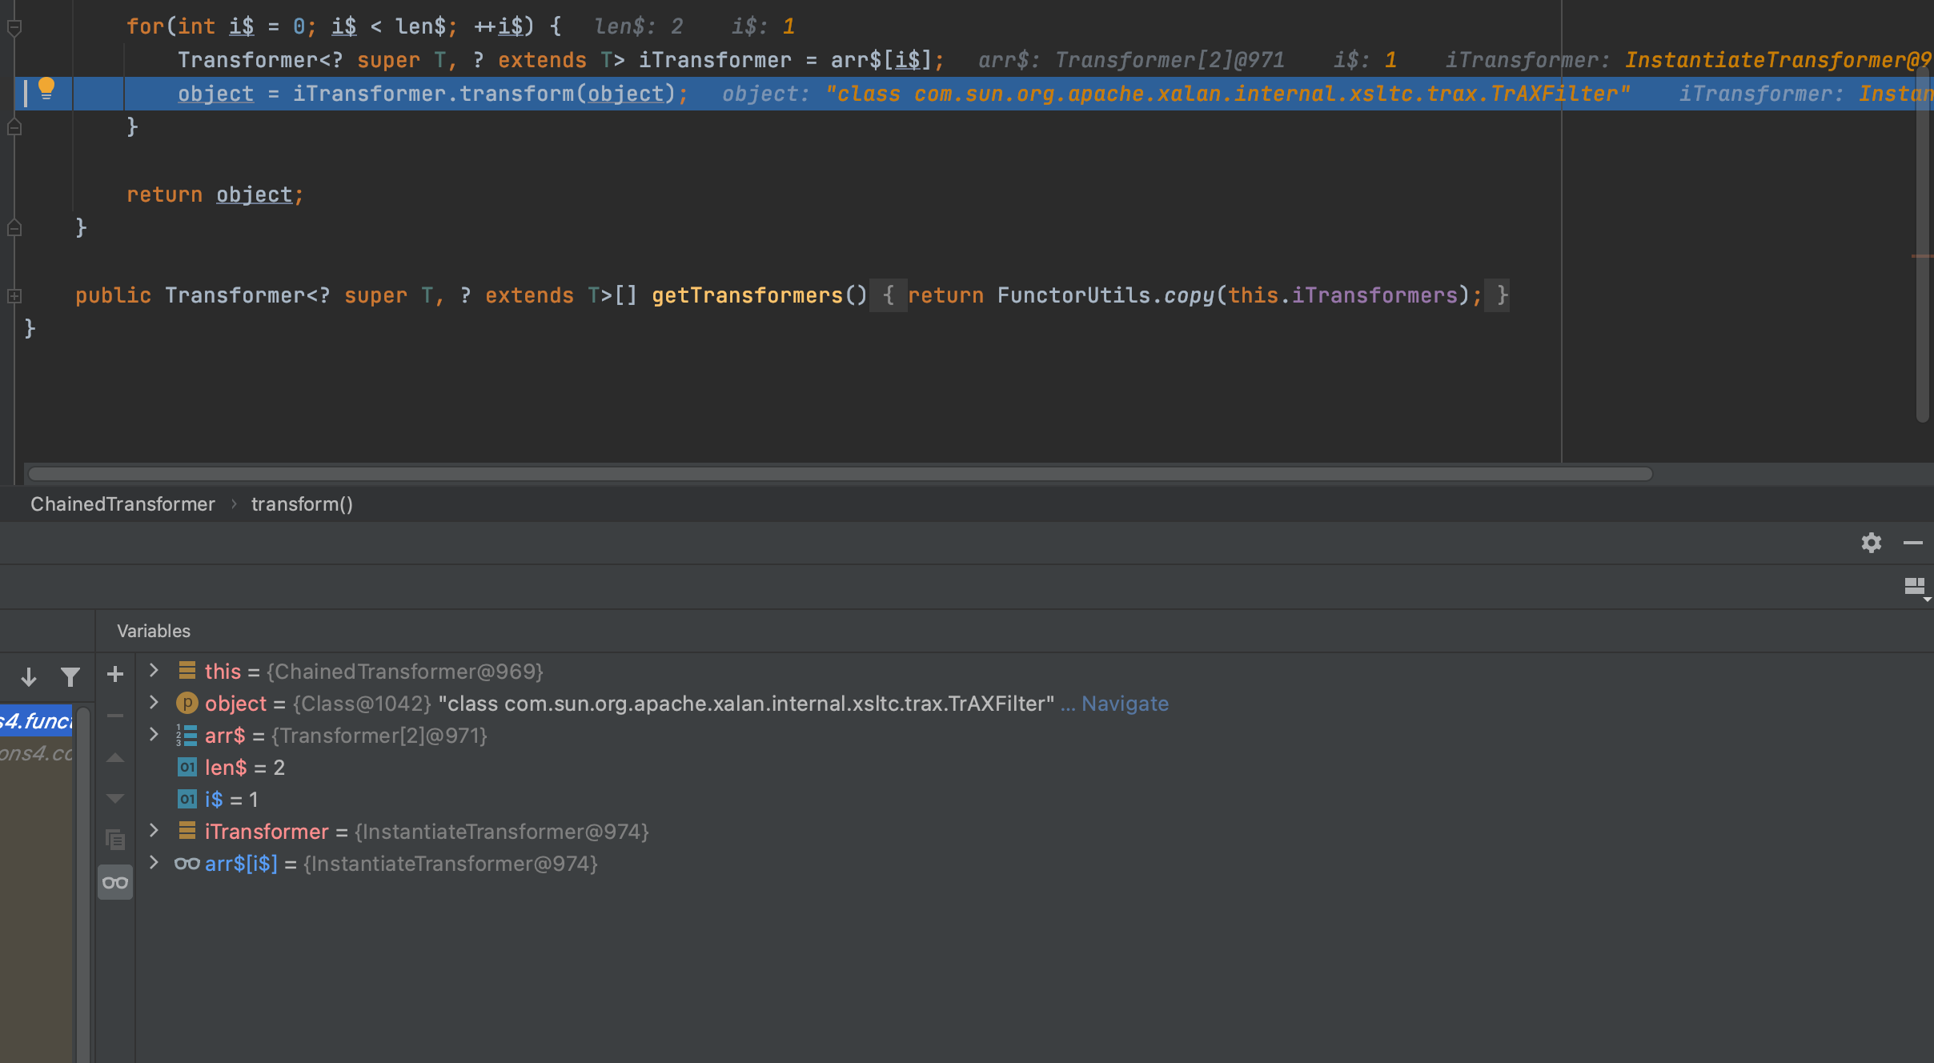Image resolution: width=1934 pixels, height=1063 pixels.
Task: Add a new watch with plus icon
Action: 115,674
